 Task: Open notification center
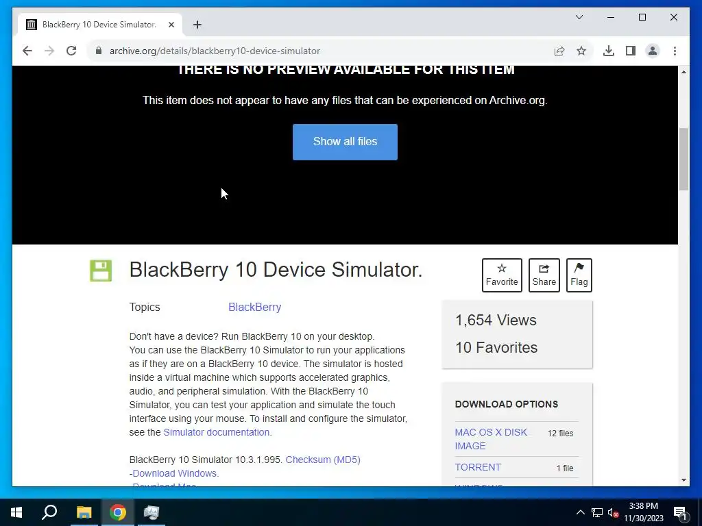(x=680, y=512)
